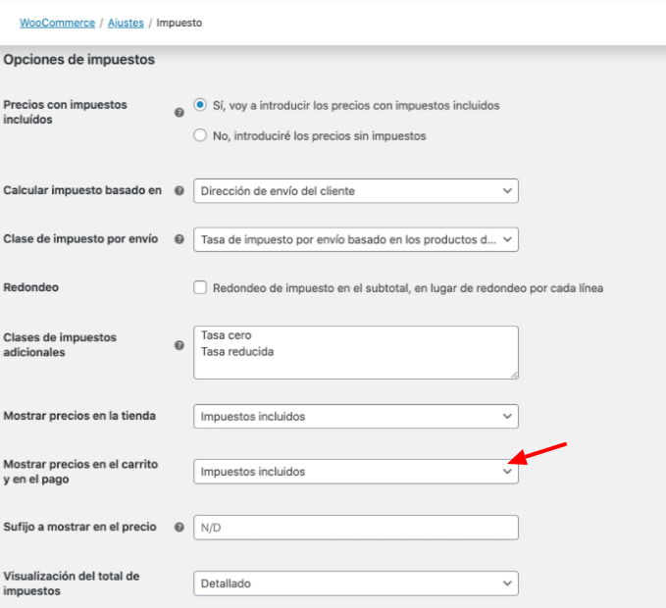Go to WooCommerce breadcrumb link
The height and width of the screenshot is (608, 666).
[57, 23]
